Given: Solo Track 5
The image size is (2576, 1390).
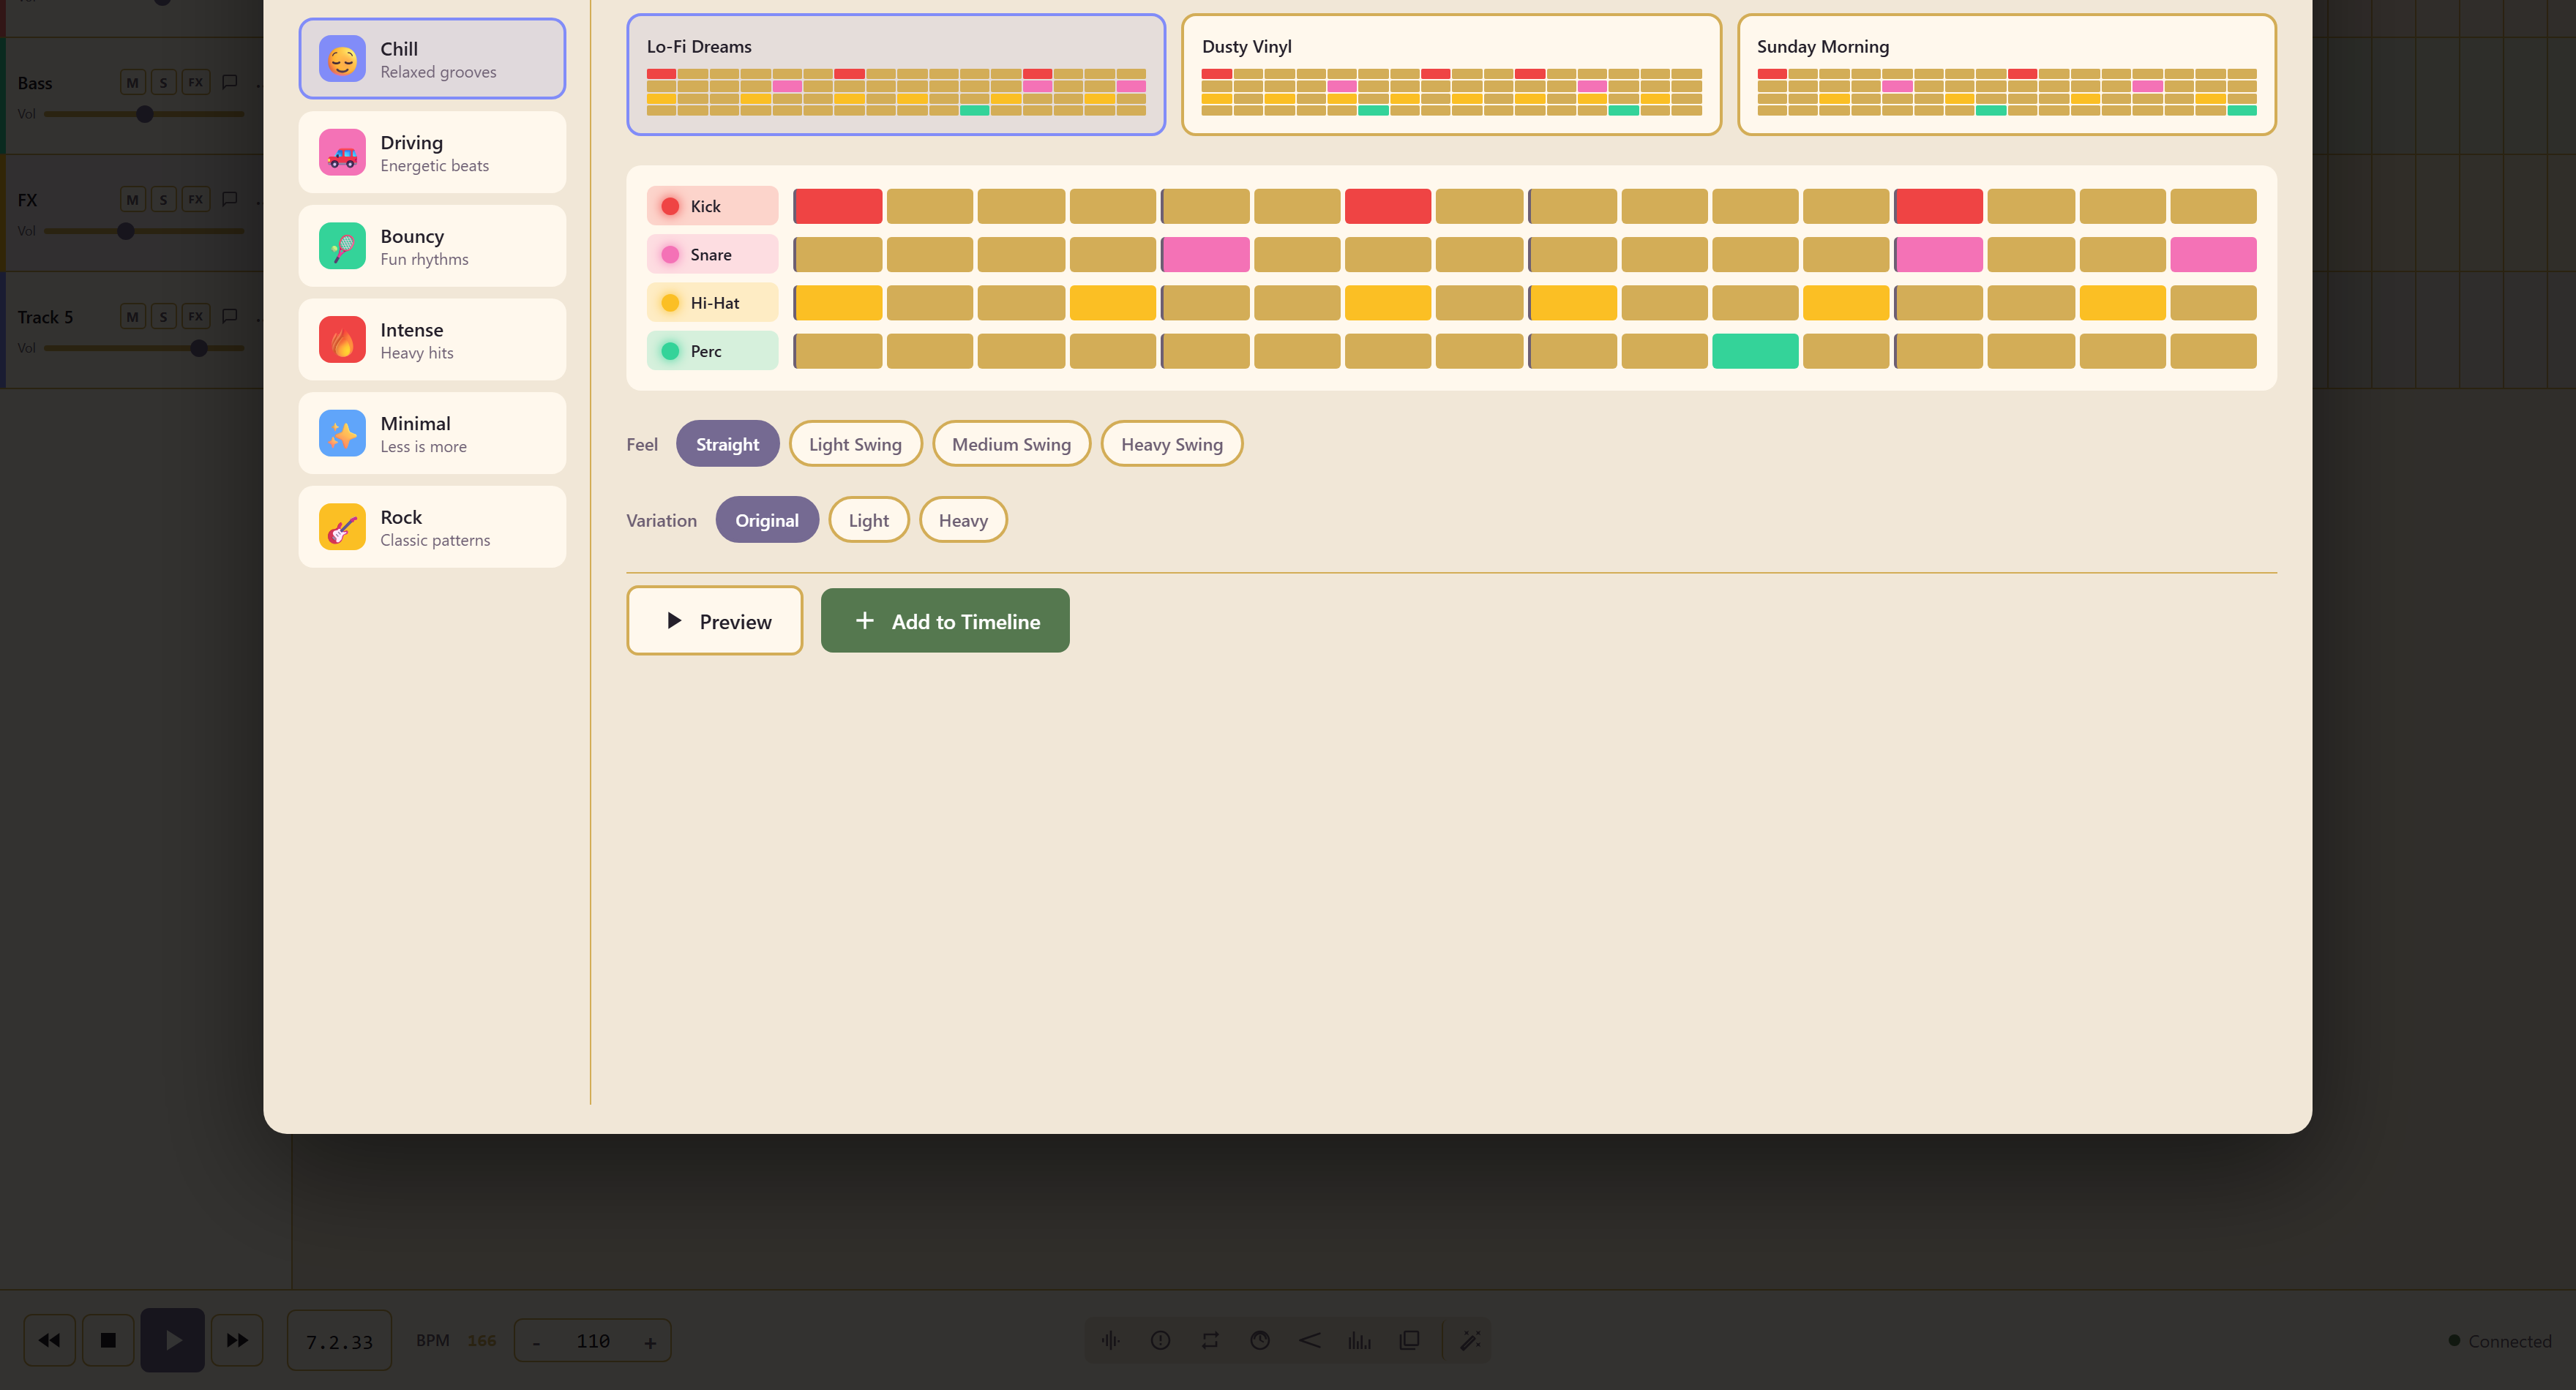Looking at the screenshot, I should (x=164, y=316).
